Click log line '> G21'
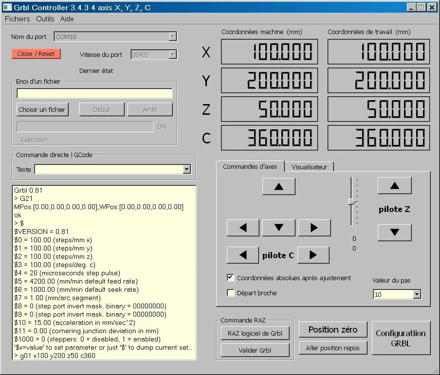Image resolution: width=440 pixels, height=375 pixels. coord(23,198)
